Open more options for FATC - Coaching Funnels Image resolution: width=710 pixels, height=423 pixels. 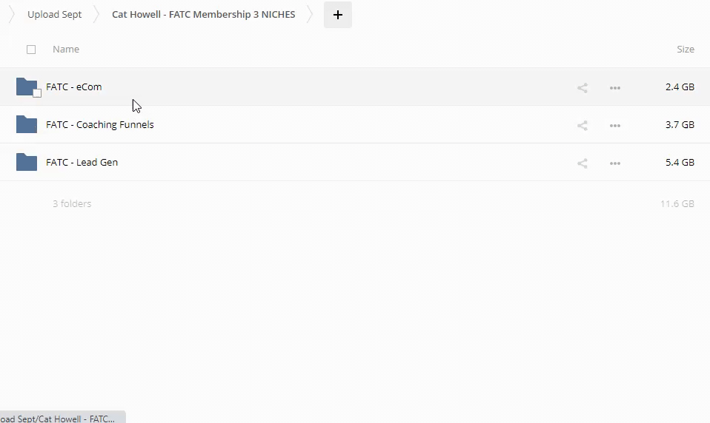pos(614,126)
